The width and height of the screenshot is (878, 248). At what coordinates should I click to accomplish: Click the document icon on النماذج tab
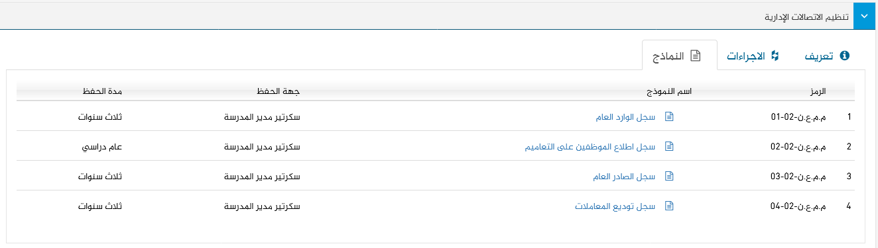(695, 56)
